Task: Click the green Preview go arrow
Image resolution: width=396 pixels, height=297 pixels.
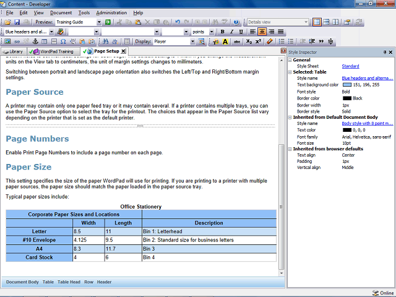Action: pyautogui.click(x=108, y=22)
